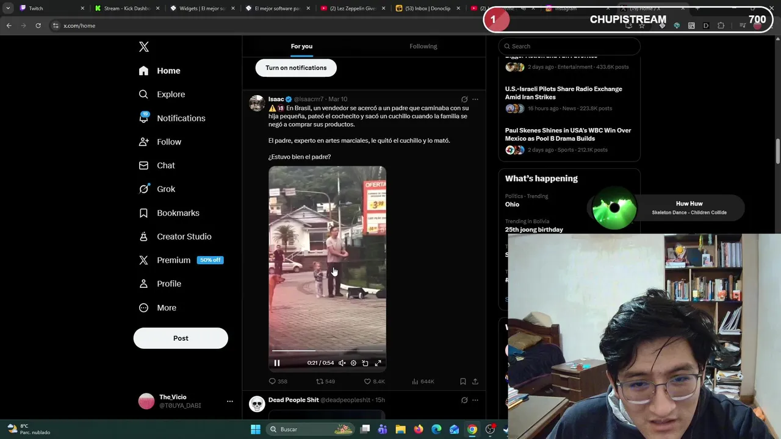
Task: Click the Post button
Action: click(181, 338)
